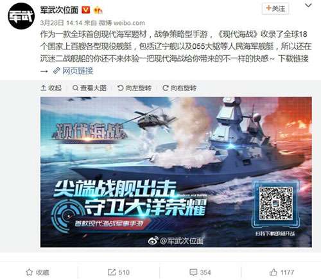This screenshot has width=321, height=280.
Task: Click the membership crown badge icon
Action: pyautogui.click(x=98, y=10)
